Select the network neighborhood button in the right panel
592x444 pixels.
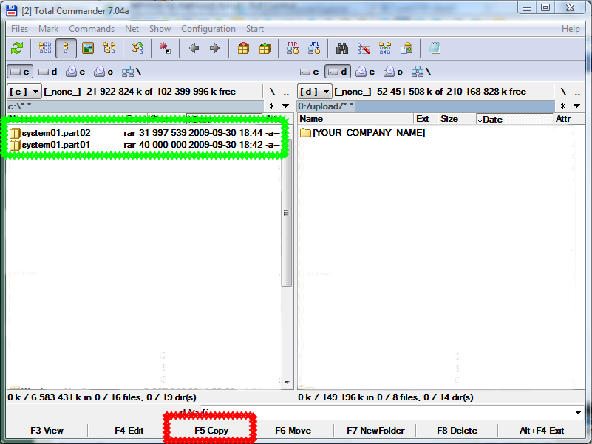(421, 72)
